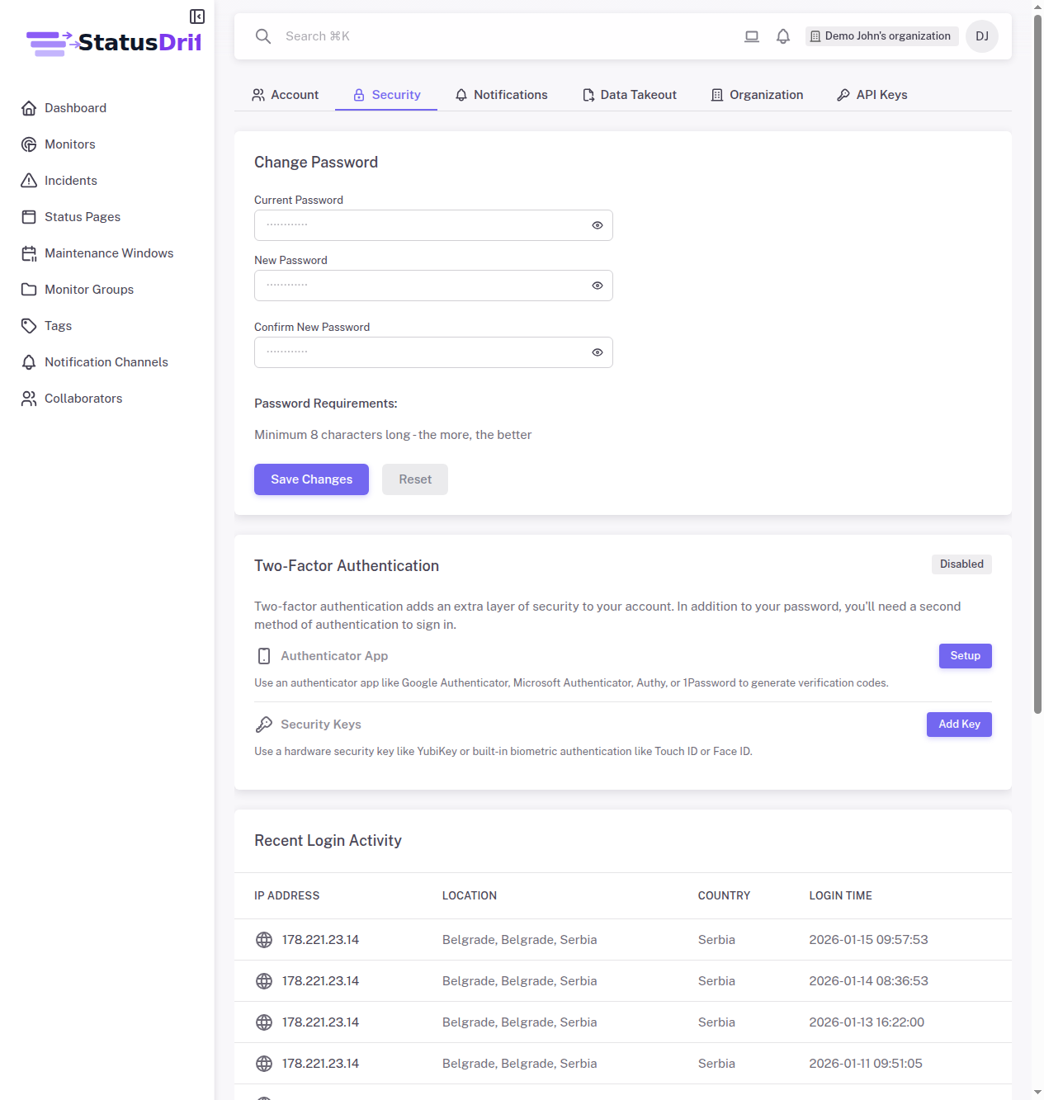Navigate to Monitor Groups
Viewport: 1044px width, 1100px height.
(88, 289)
